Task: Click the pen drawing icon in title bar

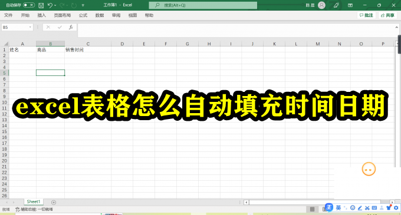Action: pyautogui.click(x=336, y=5)
